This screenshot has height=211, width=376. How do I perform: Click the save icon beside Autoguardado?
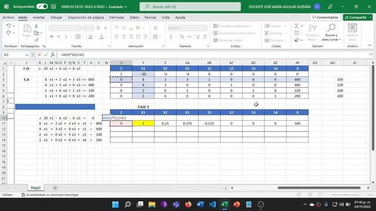[x=53, y=6]
